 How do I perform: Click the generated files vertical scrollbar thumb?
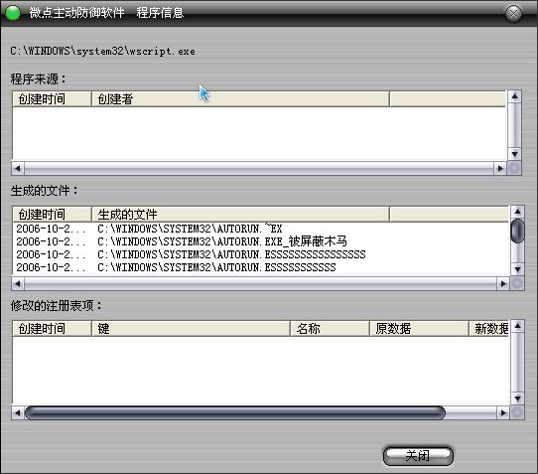coord(517,231)
